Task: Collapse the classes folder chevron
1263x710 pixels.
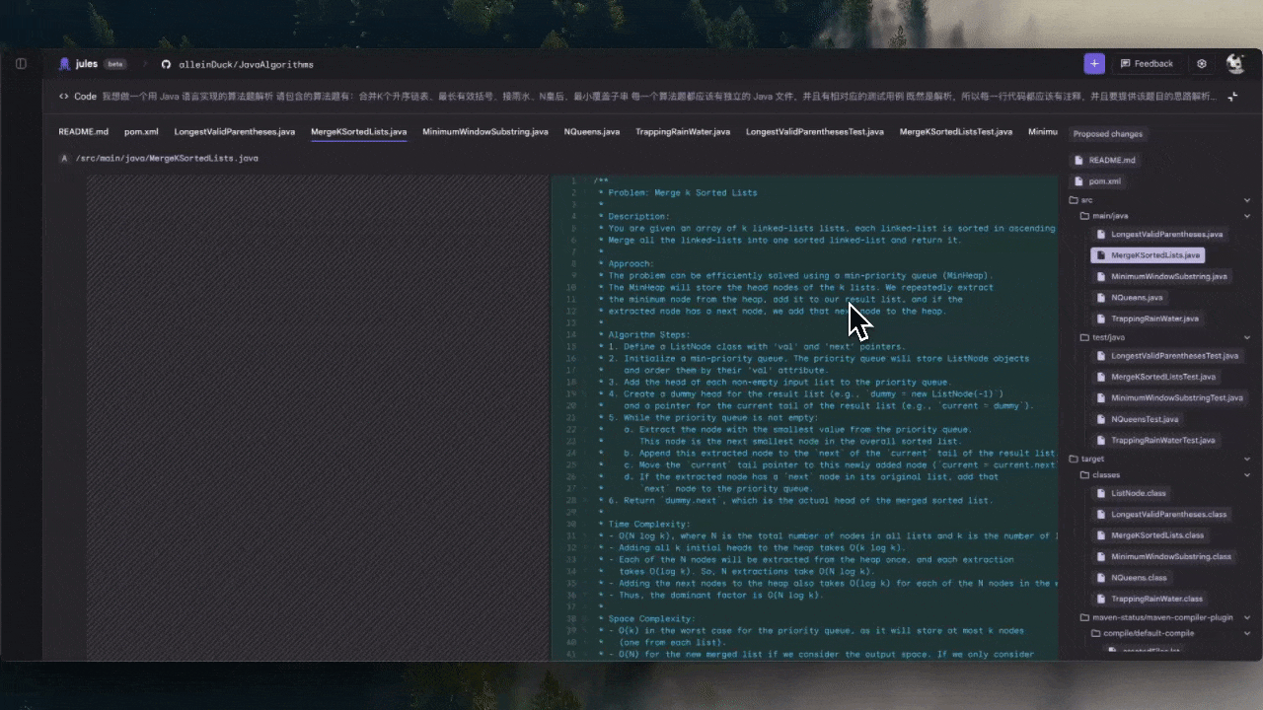Action: pyautogui.click(x=1247, y=474)
